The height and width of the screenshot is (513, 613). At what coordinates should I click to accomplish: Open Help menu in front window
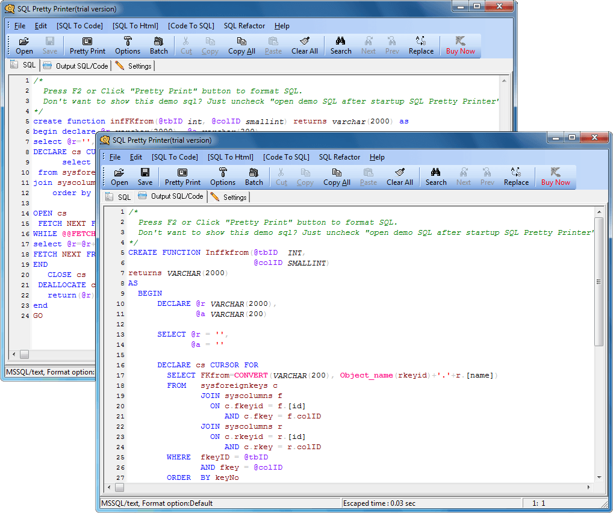377,157
